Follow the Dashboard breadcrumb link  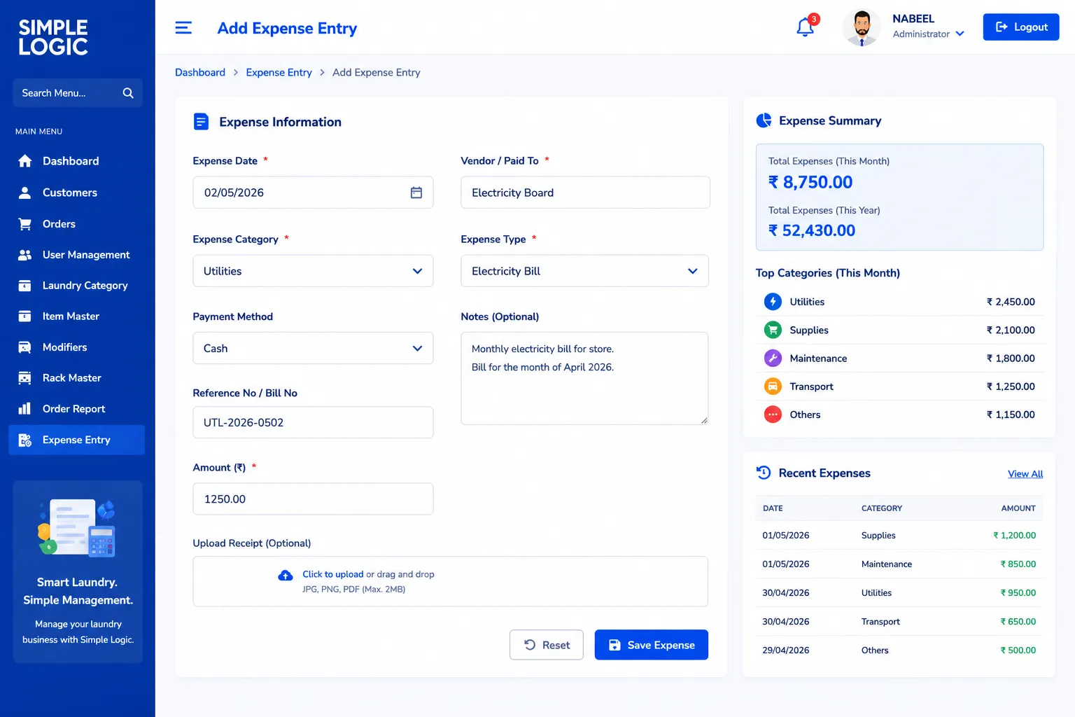200,72
